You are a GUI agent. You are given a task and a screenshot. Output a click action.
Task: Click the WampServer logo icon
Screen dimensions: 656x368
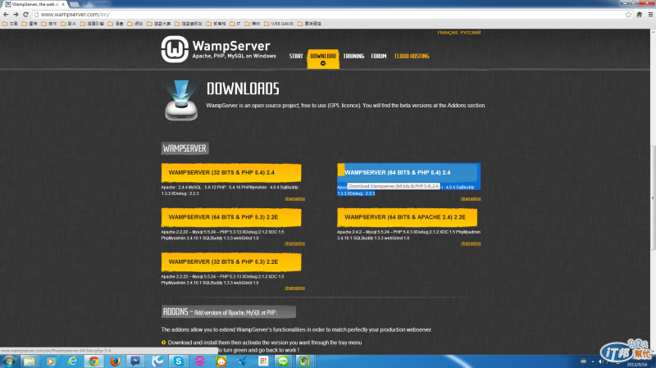[x=175, y=49]
